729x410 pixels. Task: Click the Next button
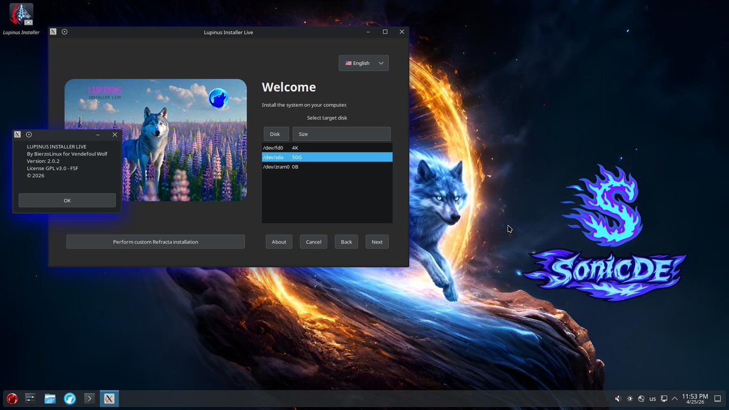coord(377,242)
